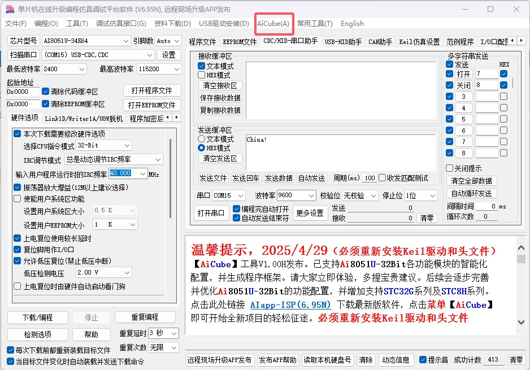
Task: Switch to the USB-HID助手 tab
Action: [x=343, y=42]
